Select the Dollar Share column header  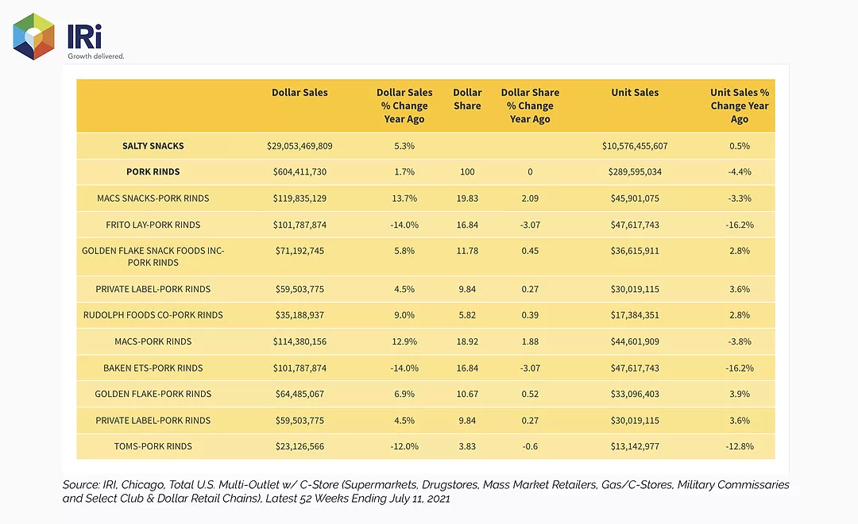pyautogui.click(x=467, y=99)
